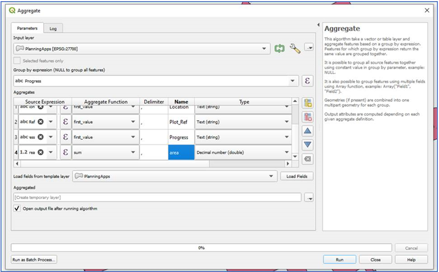Image resolution: width=439 pixels, height=272 pixels.
Task: Open Type dropdown for Plot_Ref row
Action: [243, 122]
